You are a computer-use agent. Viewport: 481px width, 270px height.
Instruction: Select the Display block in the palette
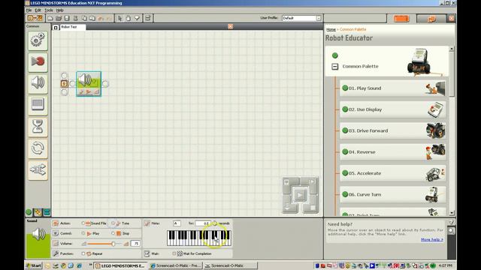click(38, 105)
